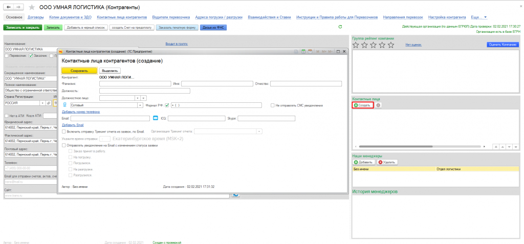
Task: Click the M memory button in dialog title bar
Action: point(318,52)
